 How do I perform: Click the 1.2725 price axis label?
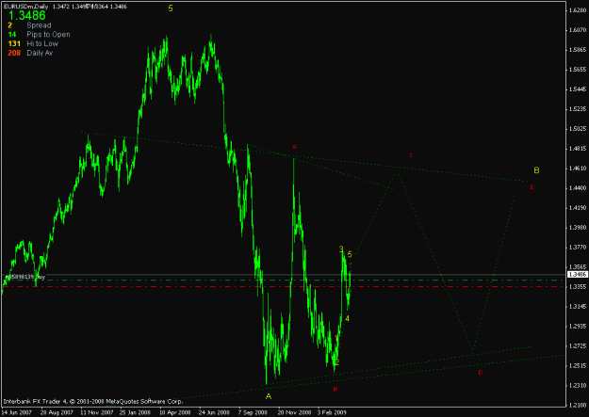578,346
